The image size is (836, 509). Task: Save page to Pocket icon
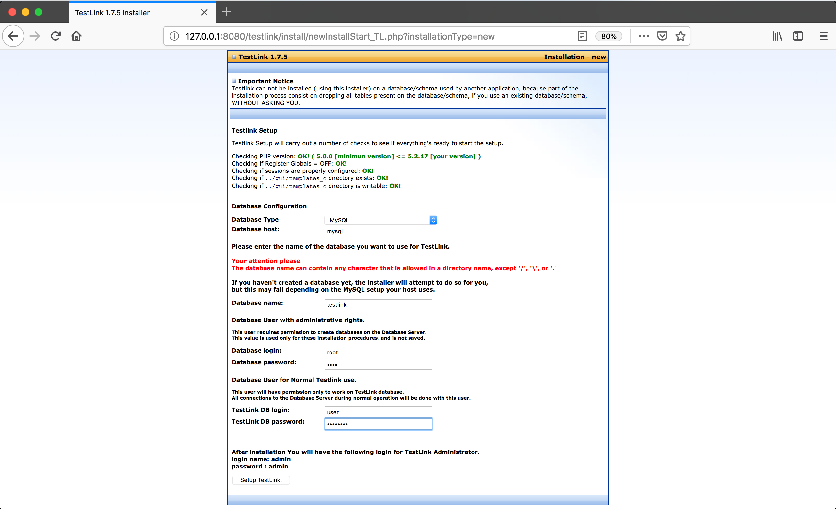coord(662,36)
